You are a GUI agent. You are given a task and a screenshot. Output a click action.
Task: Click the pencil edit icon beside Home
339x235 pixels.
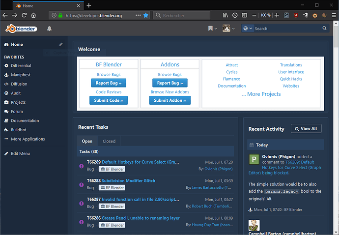[x=60, y=44]
